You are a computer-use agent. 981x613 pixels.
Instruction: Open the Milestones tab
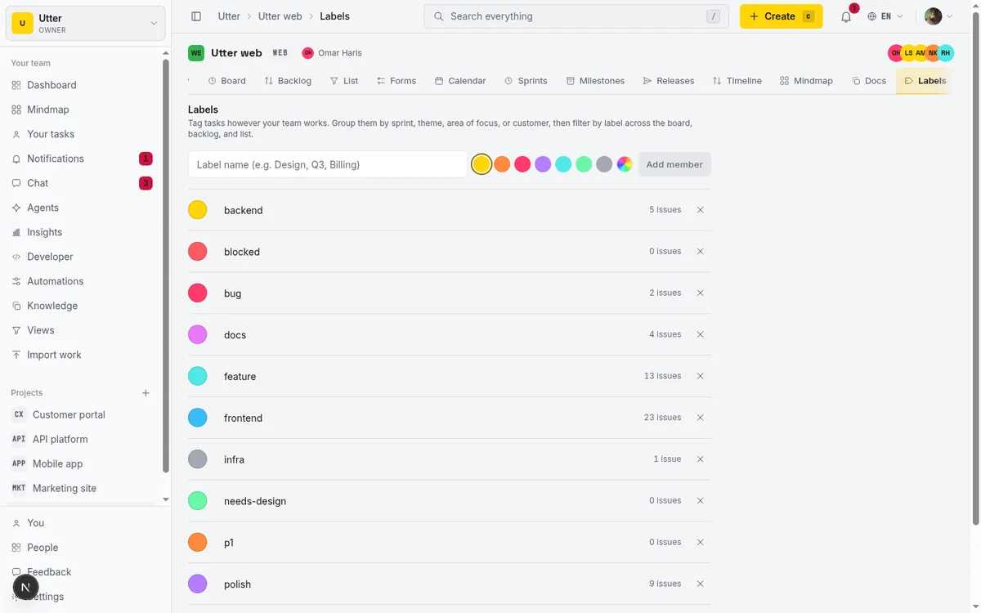click(x=595, y=81)
